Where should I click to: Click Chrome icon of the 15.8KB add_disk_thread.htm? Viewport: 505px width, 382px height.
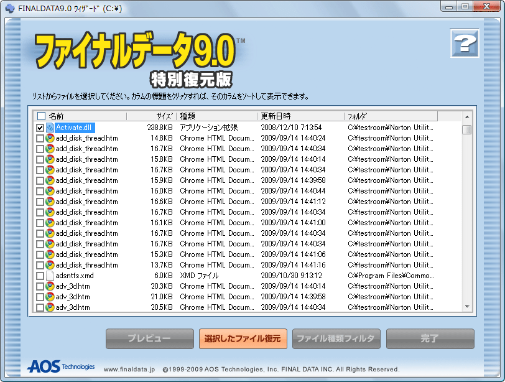pyautogui.click(x=50, y=159)
